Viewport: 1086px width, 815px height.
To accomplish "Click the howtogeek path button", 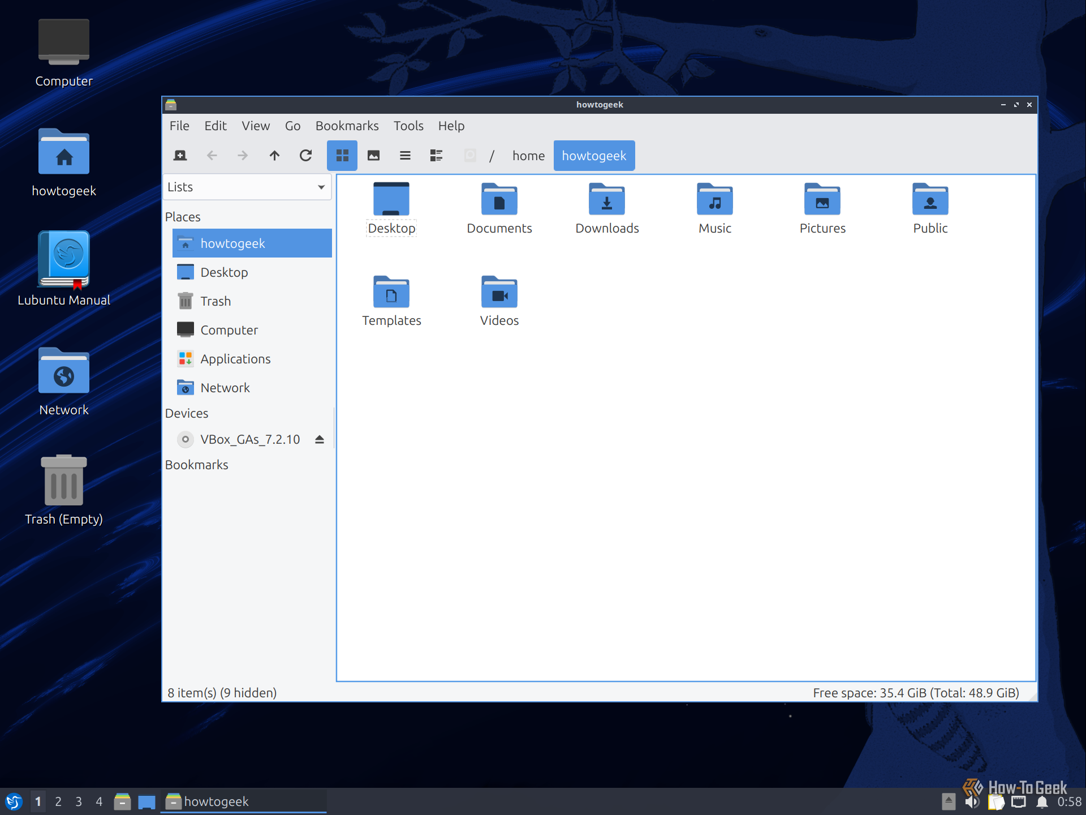I will [594, 156].
